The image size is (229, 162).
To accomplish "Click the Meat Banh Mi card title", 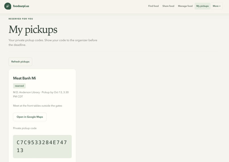I will click(24, 78).
